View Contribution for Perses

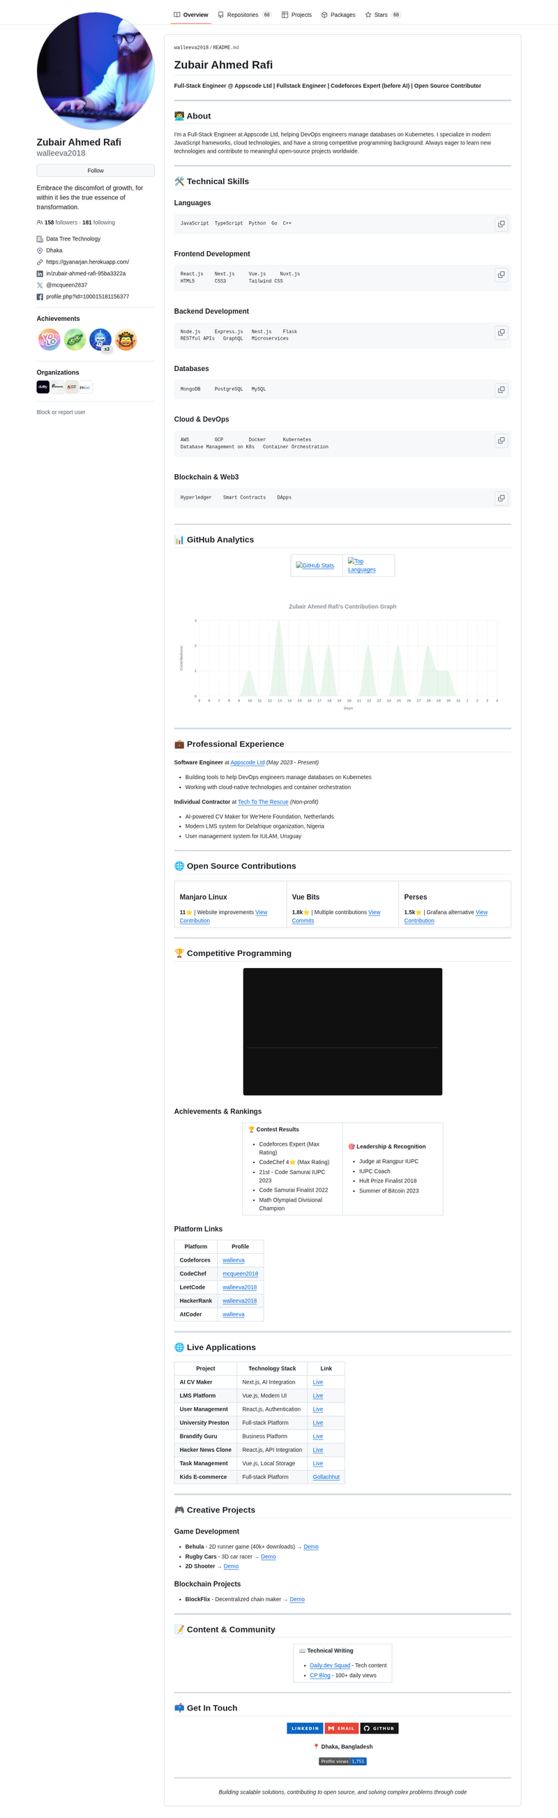[x=446, y=916]
